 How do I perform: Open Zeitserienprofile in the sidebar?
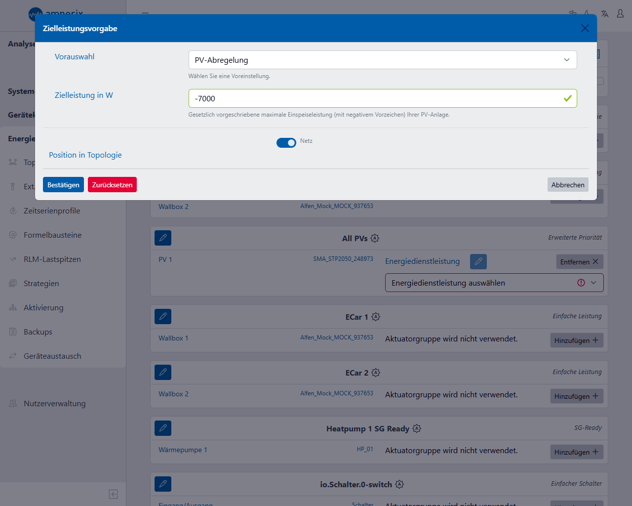coord(52,211)
